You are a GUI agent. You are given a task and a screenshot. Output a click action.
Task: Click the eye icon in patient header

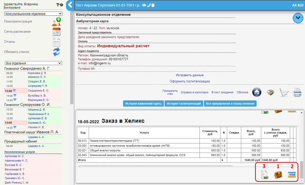(x=144, y=5)
